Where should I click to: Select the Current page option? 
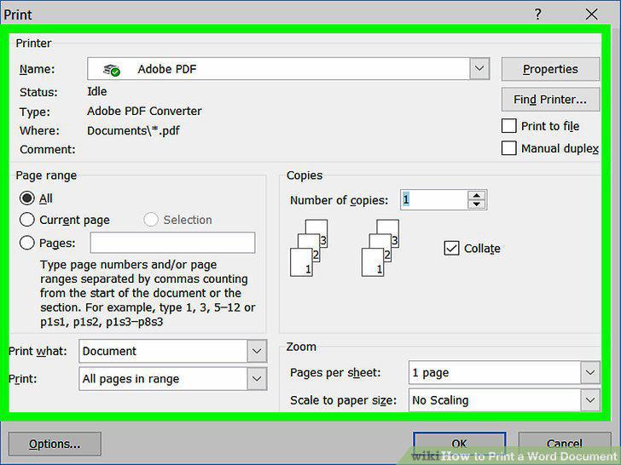point(27,220)
